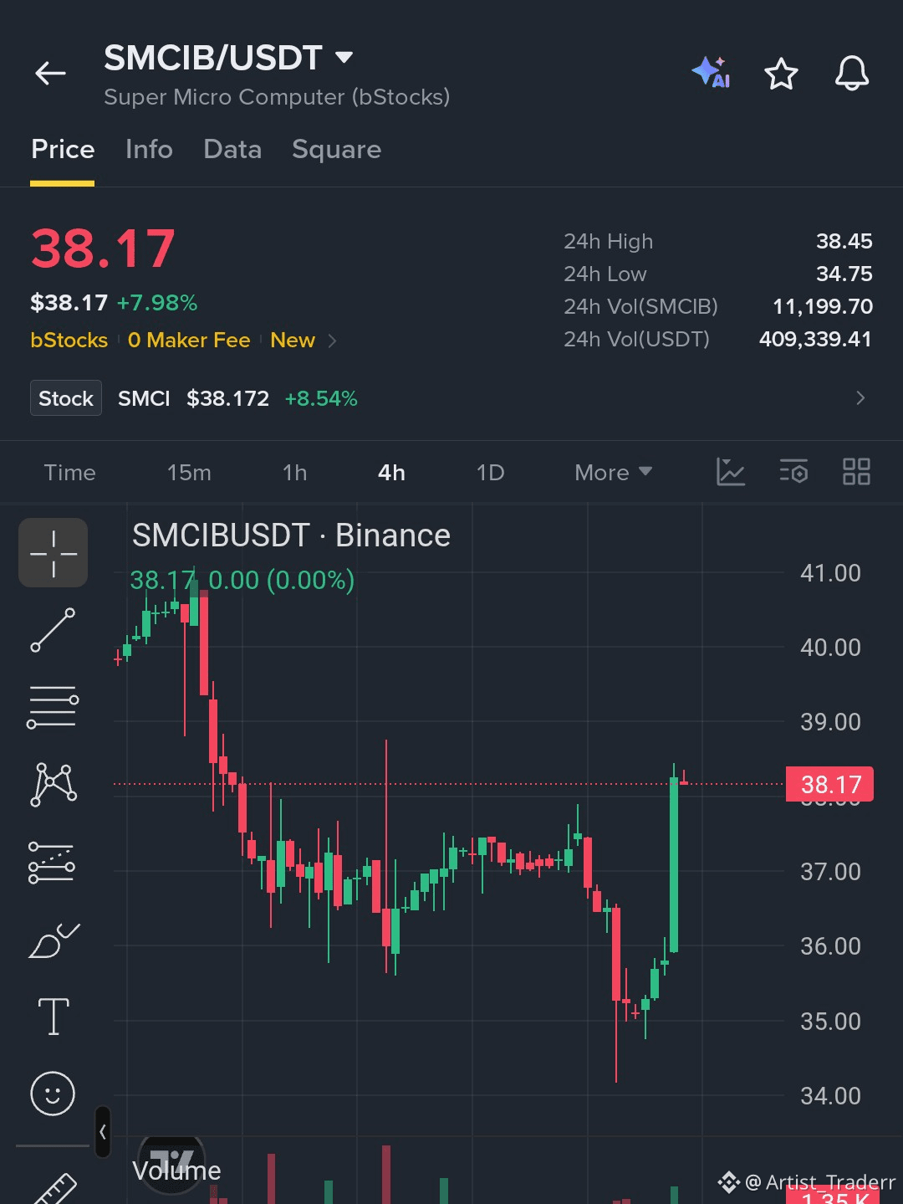Tap the 24h Low value 34.75
Viewport: 903px width, 1204px height.
(844, 274)
